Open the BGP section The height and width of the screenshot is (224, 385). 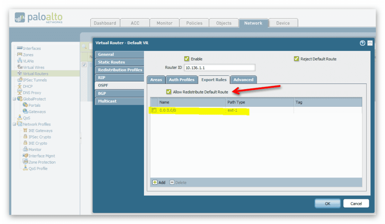tap(120, 93)
